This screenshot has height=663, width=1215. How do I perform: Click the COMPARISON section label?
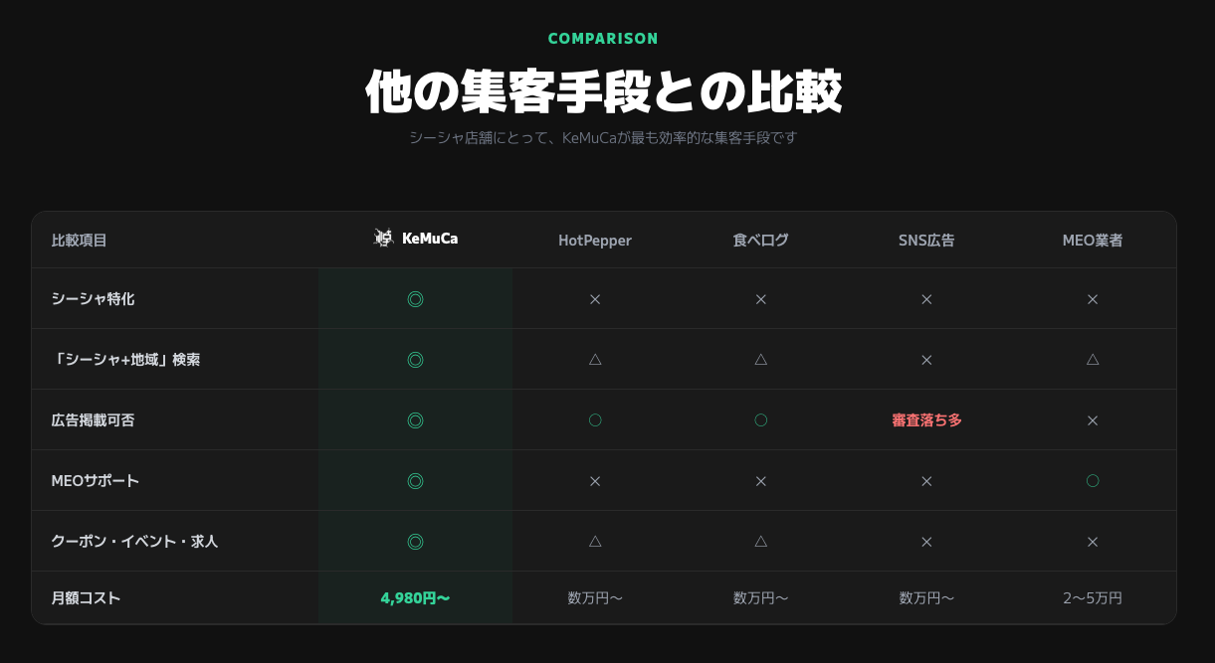click(602, 38)
